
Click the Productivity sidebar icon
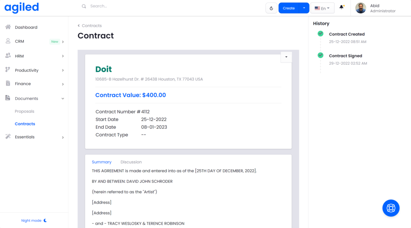click(x=8, y=70)
